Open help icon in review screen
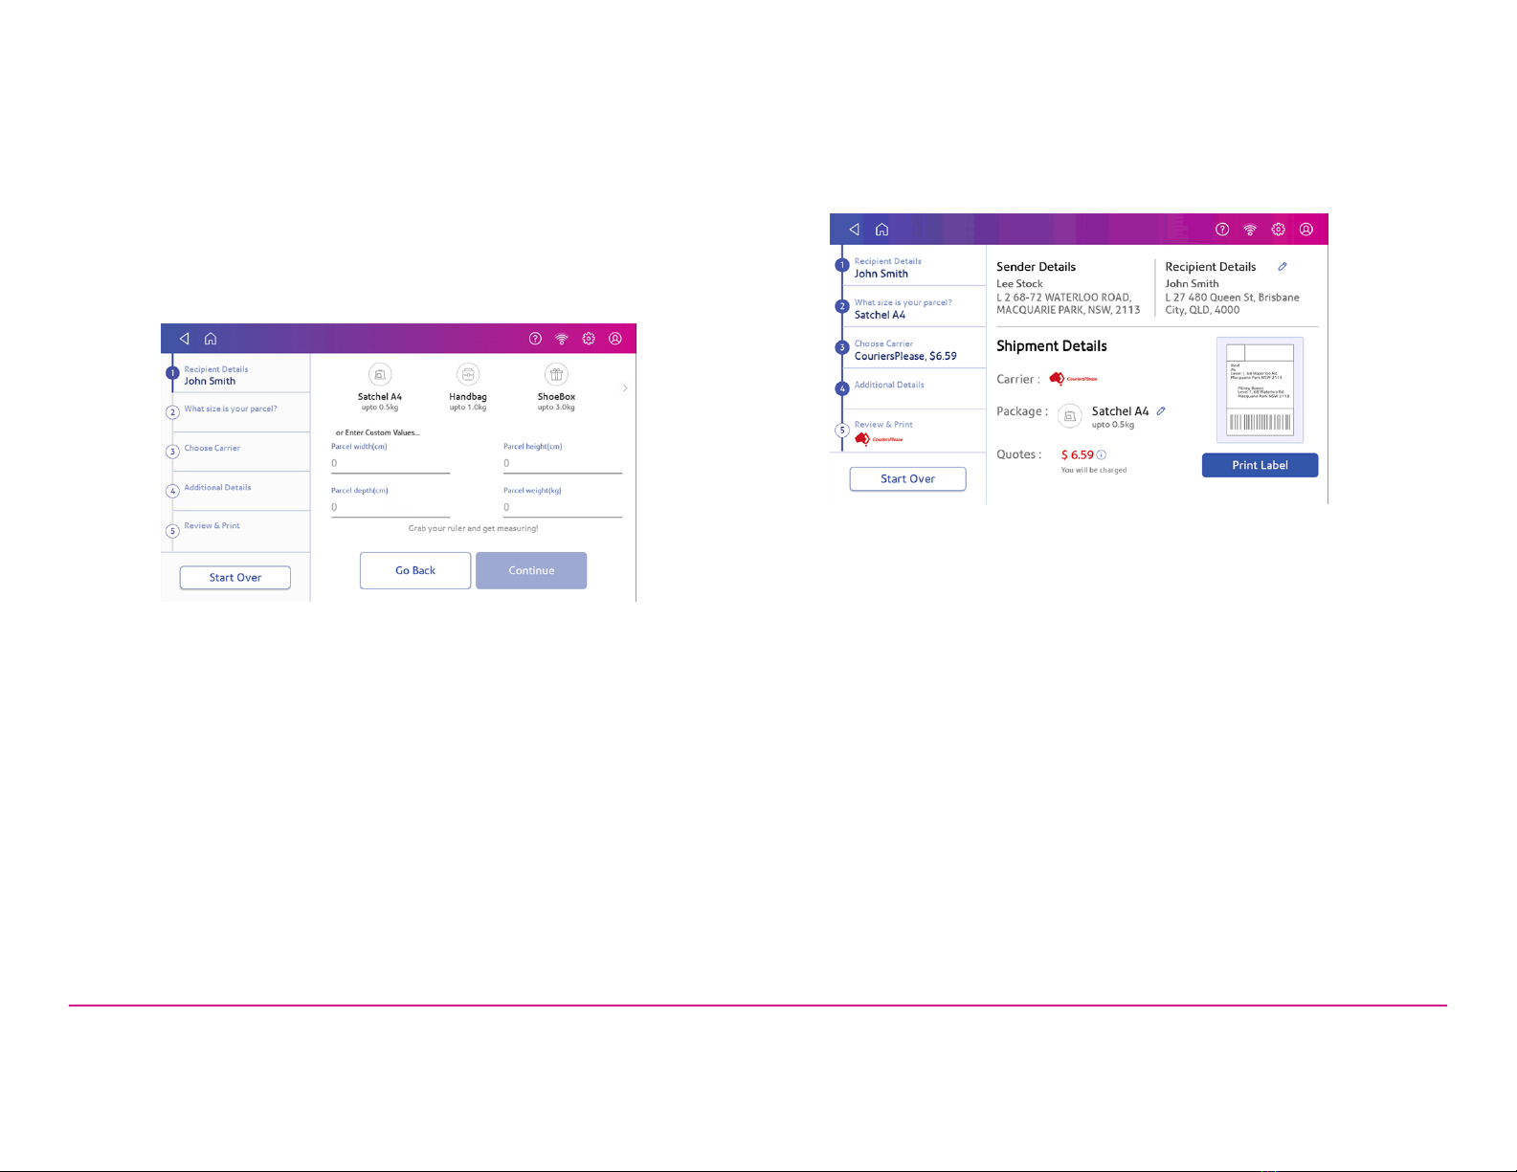Screen dimensions: 1517x1172 1222,230
